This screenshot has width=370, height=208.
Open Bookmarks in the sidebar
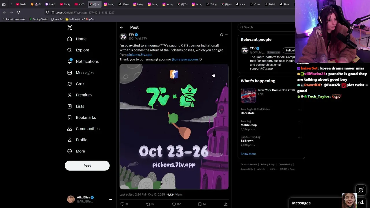click(x=82, y=118)
